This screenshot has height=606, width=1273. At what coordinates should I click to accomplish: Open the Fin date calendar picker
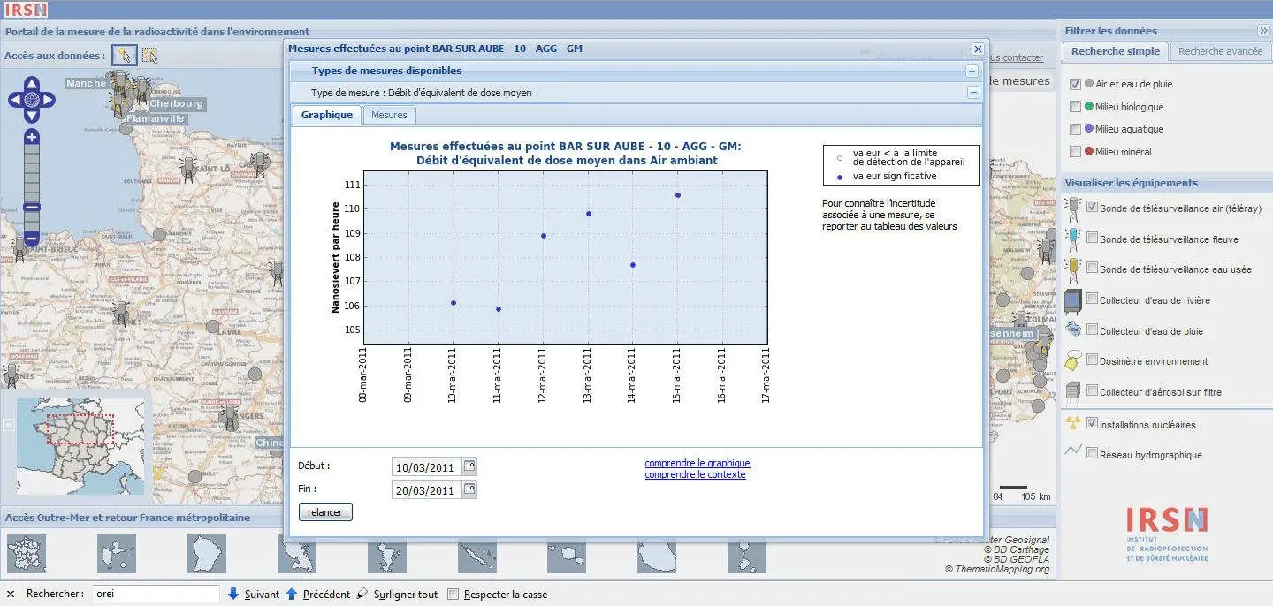coord(469,489)
